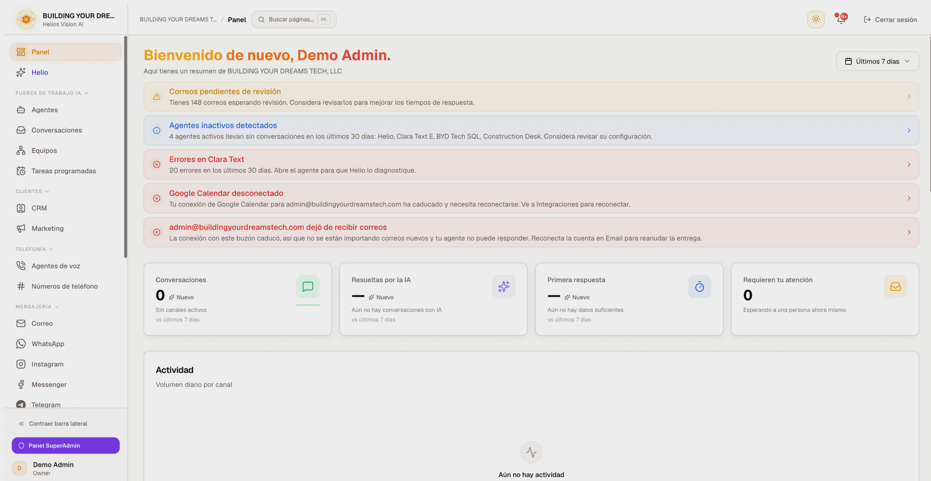This screenshot has height=481, width=931.
Task: Click the green chat icon in Conversaciones card
Action: (308, 287)
